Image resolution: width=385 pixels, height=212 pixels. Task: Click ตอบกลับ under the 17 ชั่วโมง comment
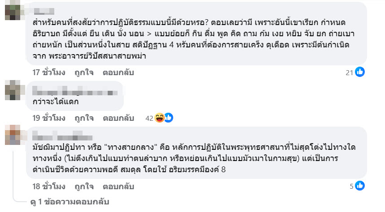pos(119,72)
